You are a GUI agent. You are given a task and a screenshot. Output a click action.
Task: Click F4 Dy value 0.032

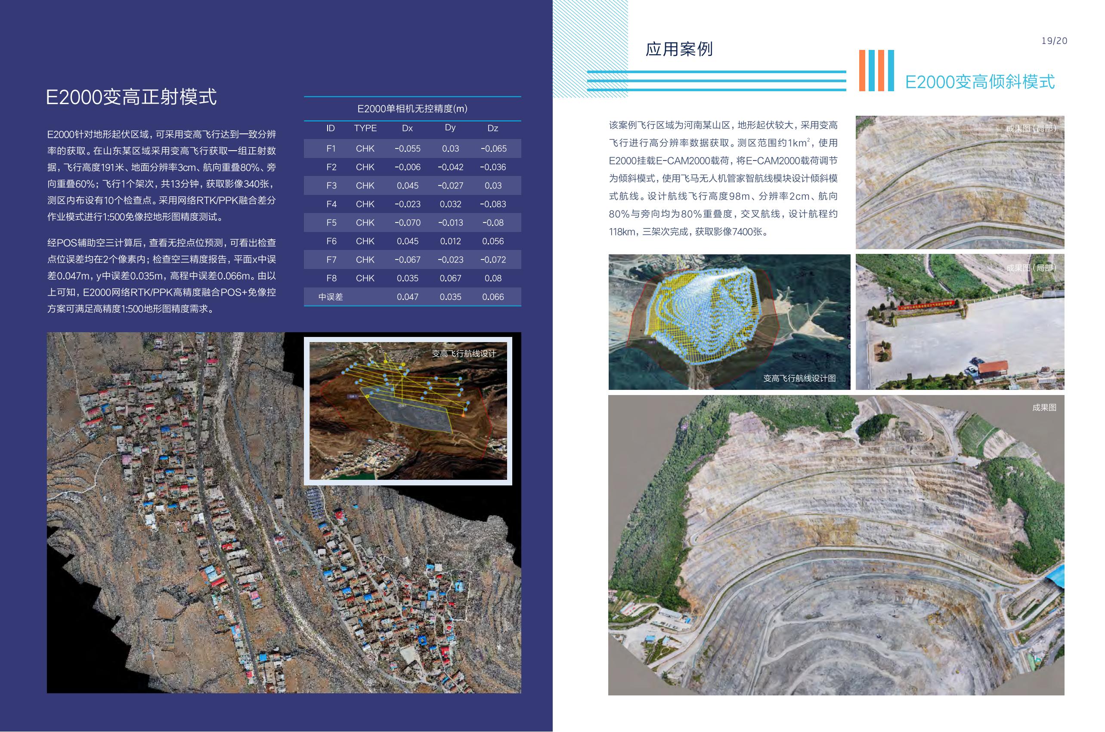click(451, 204)
